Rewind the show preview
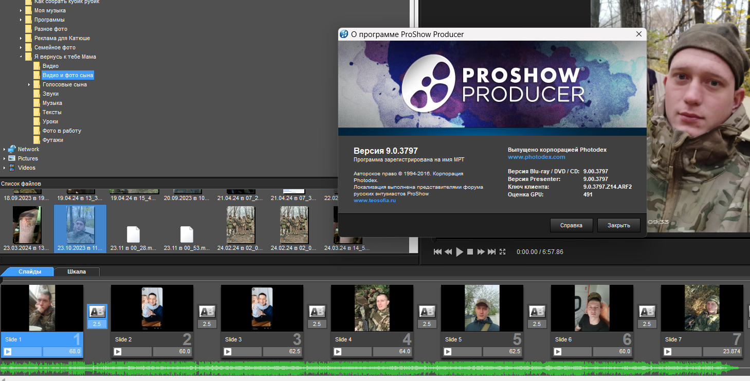Viewport: 750px width, 381px height. pyautogui.click(x=448, y=252)
